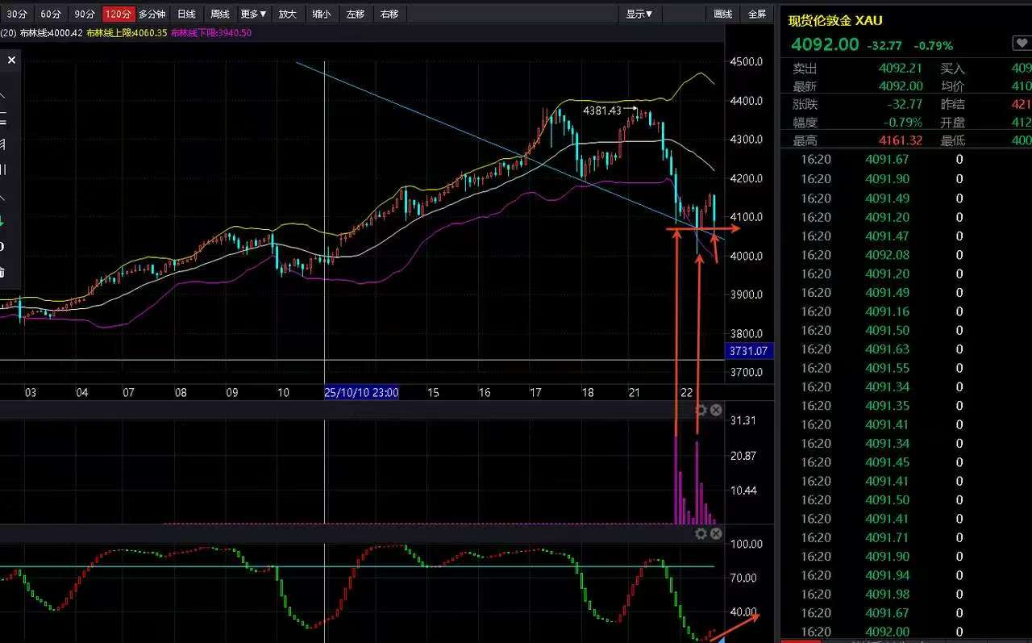Viewport: 1032px width, 643px height.
Task: Click the 100.00 oscillator axis label
Action: click(x=745, y=544)
